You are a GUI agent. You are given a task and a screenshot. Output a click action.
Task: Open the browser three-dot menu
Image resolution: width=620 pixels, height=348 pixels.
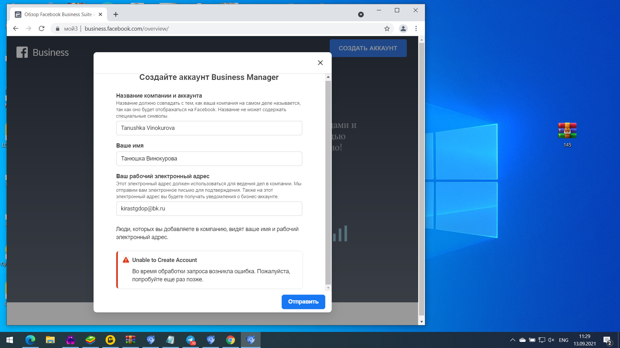point(416,29)
